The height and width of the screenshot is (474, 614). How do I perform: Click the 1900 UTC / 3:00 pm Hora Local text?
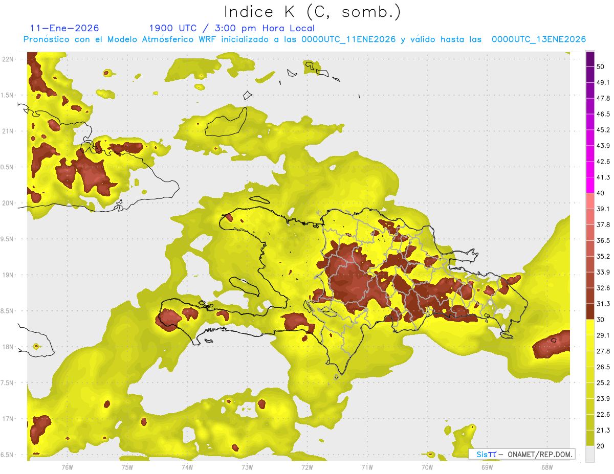[x=232, y=28]
